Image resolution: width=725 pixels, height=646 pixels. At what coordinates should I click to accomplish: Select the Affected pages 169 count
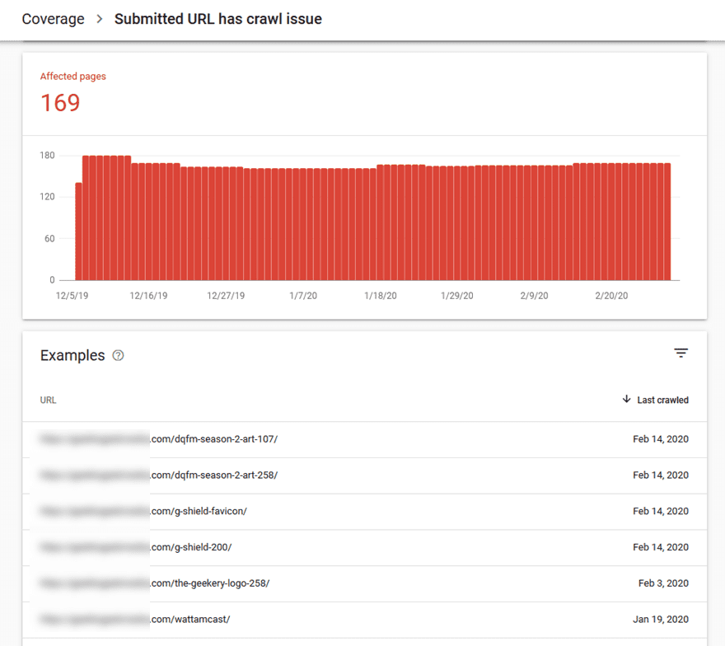(60, 103)
